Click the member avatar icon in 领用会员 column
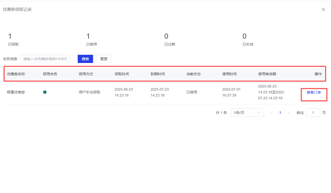Viewport: 331px width, 193px height. 45,92
